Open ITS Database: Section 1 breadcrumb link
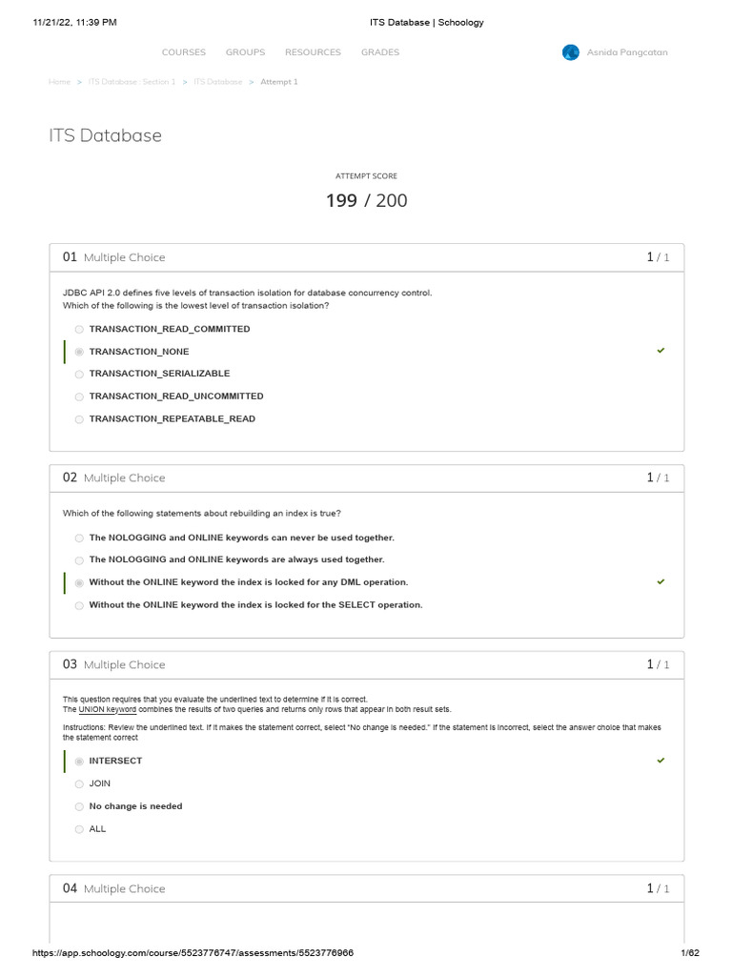Image resolution: width=732 pixels, height=976 pixels. (132, 82)
